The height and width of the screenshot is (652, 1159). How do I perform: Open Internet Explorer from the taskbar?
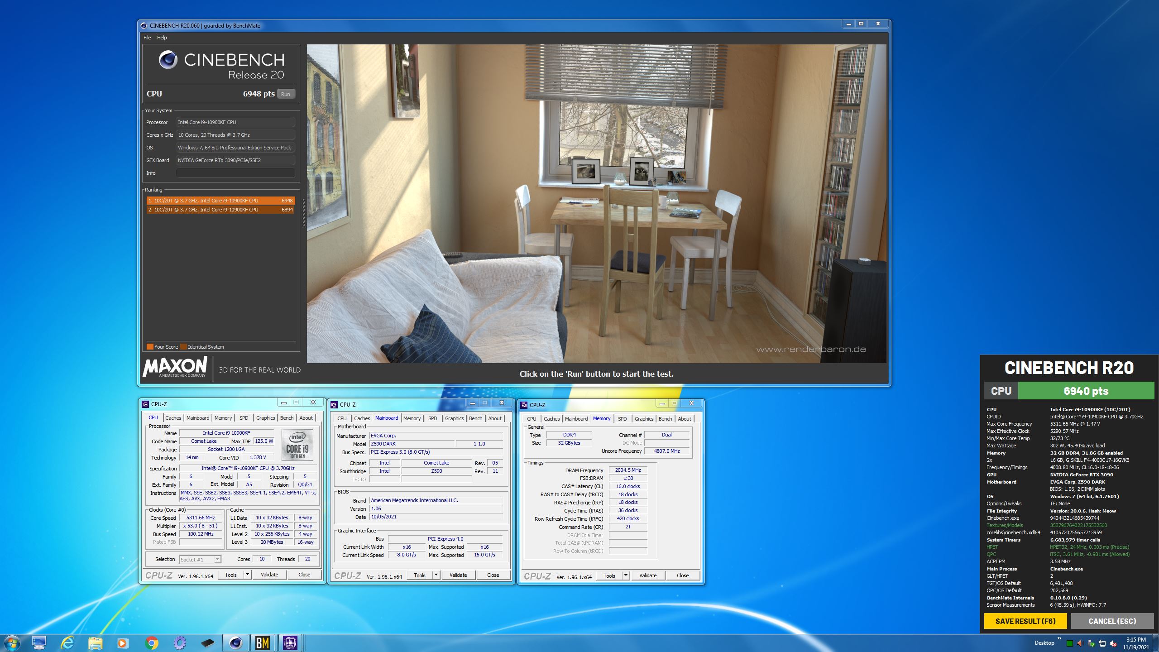67,642
